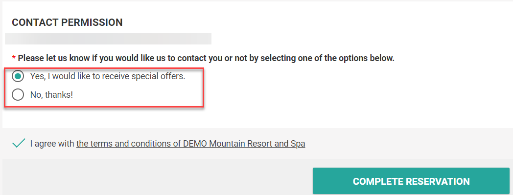This screenshot has height=195, width=513.
Task: Select the 'Yes, I would like to receive special offers' radio button
Action: coord(18,77)
